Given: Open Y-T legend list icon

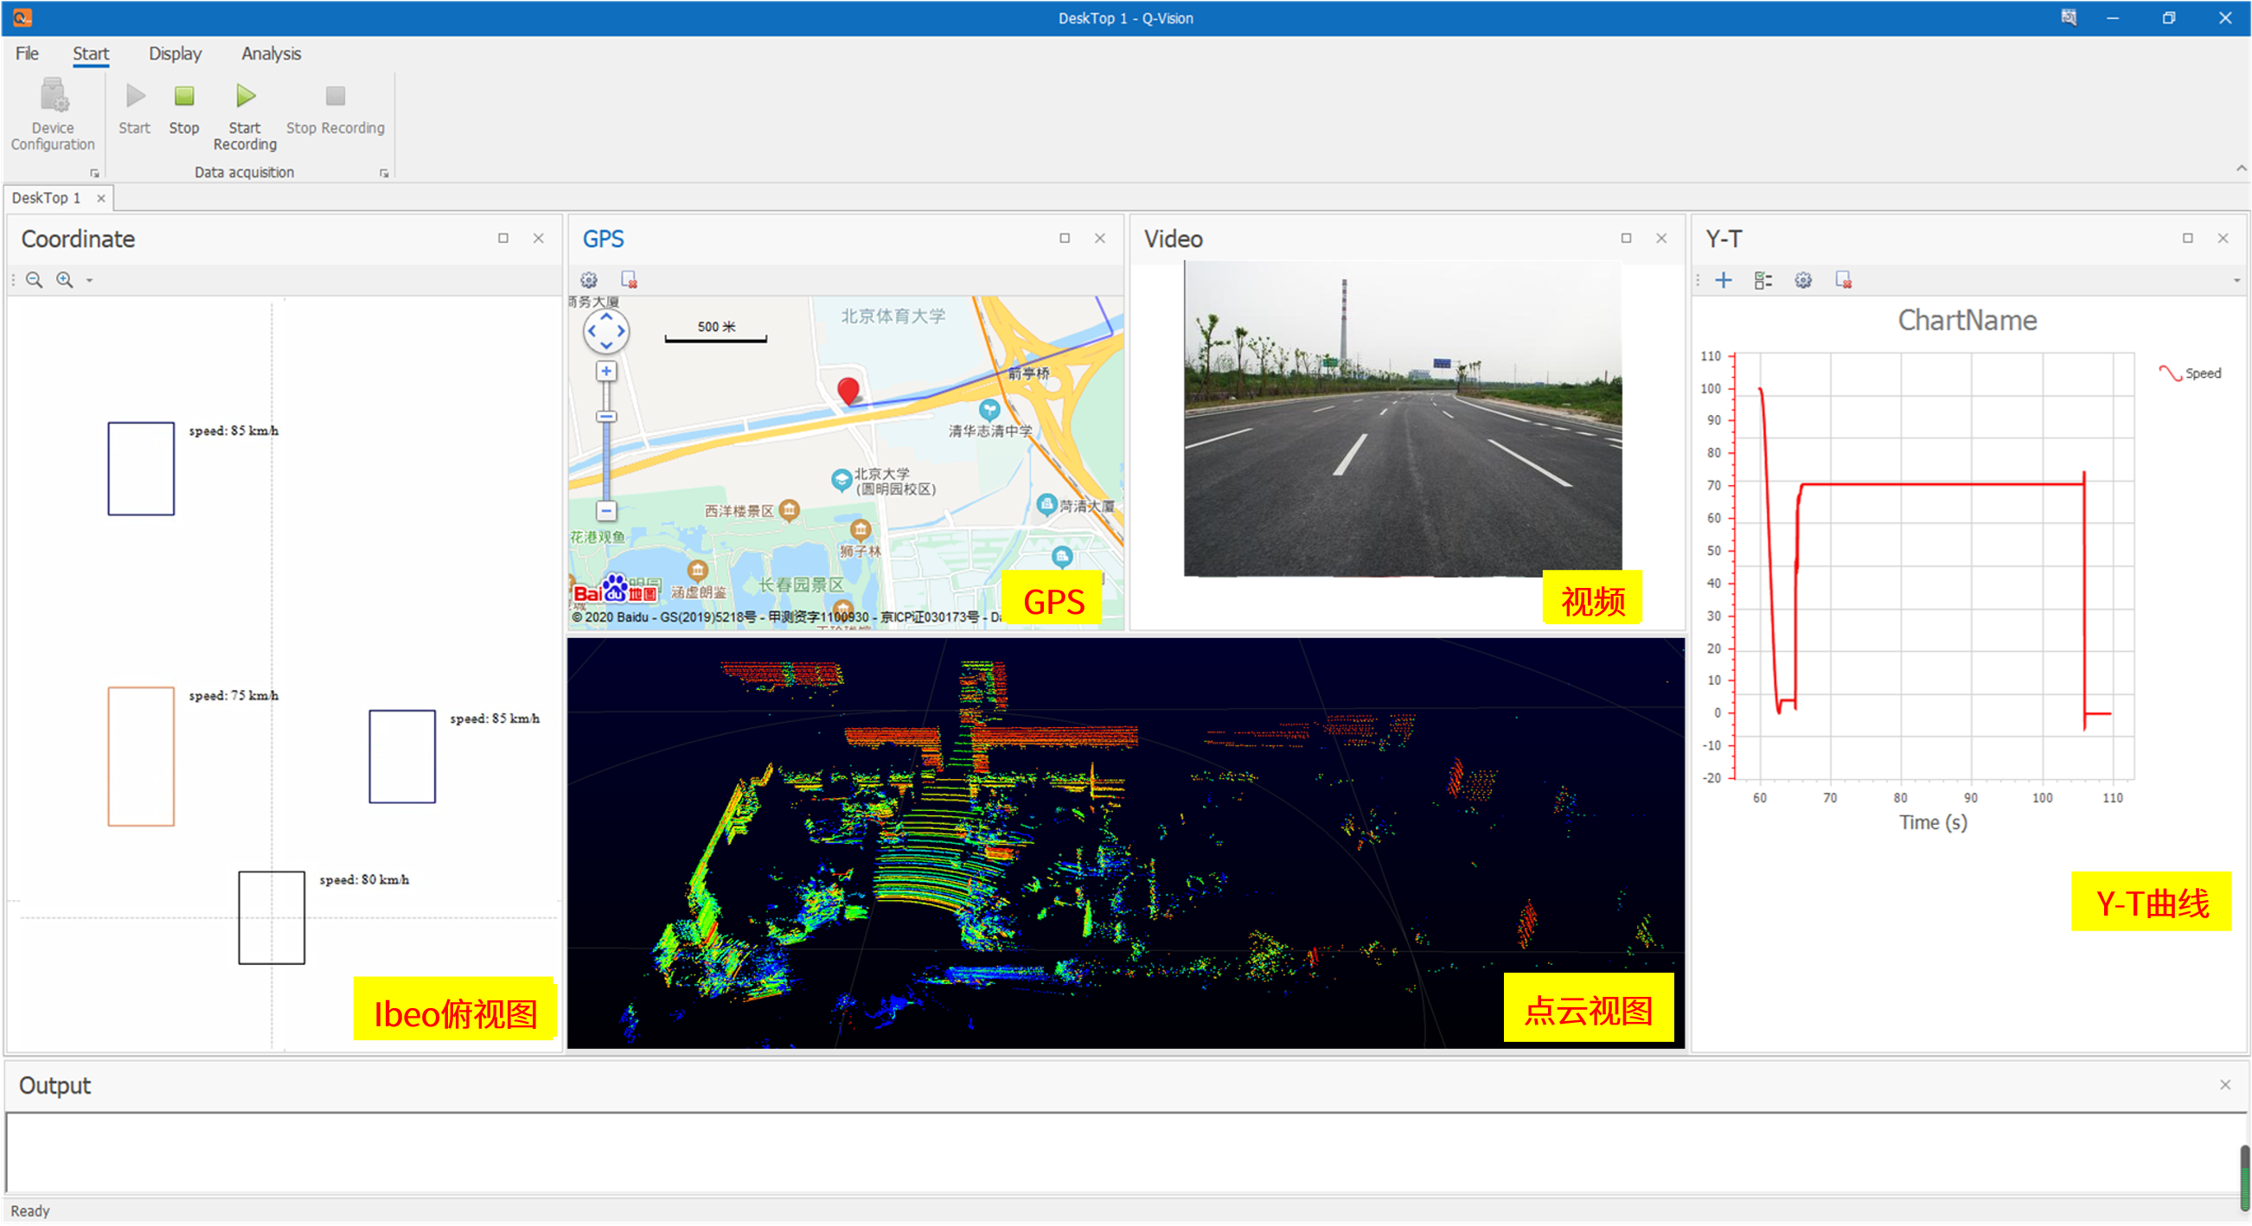Looking at the screenshot, I should click(1763, 279).
